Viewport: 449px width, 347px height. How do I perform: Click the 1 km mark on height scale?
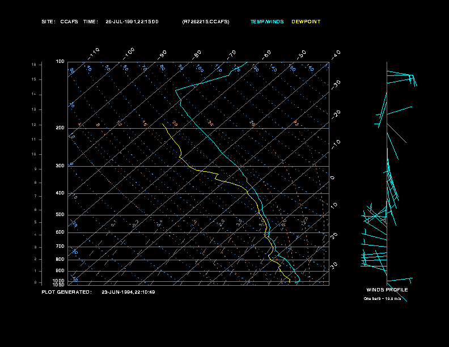coord(36,271)
